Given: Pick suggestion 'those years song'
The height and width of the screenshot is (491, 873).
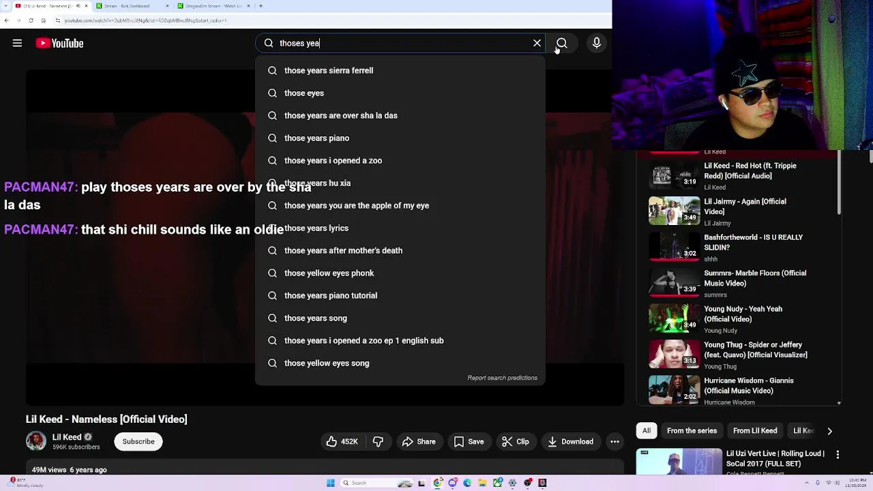Looking at the screenshot, I should 400,318.
